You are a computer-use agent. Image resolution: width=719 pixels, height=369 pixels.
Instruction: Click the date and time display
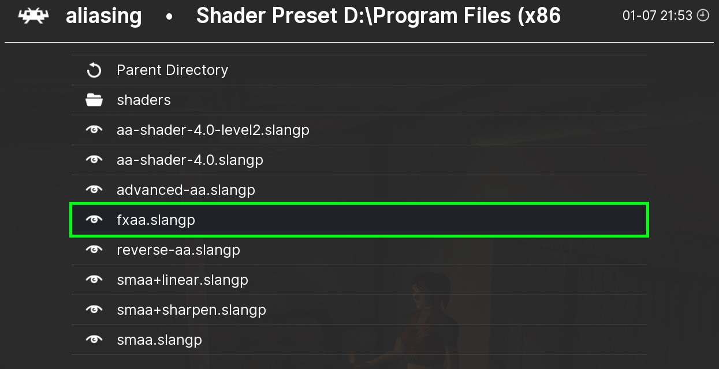pyautogui.click(x=657, y=16)
